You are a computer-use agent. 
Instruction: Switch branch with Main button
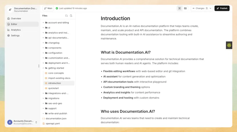click(48, 8)
